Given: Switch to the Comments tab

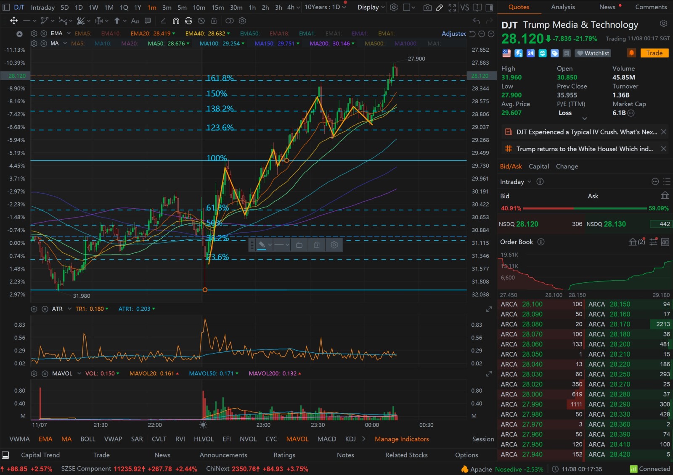Looking at the screenshot, I should (651, 7).
